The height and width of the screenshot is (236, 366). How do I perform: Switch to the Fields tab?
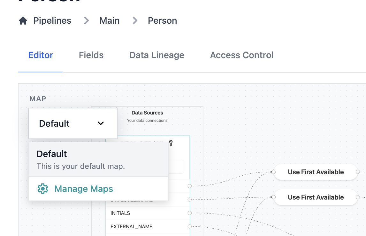tap(91, 55)
